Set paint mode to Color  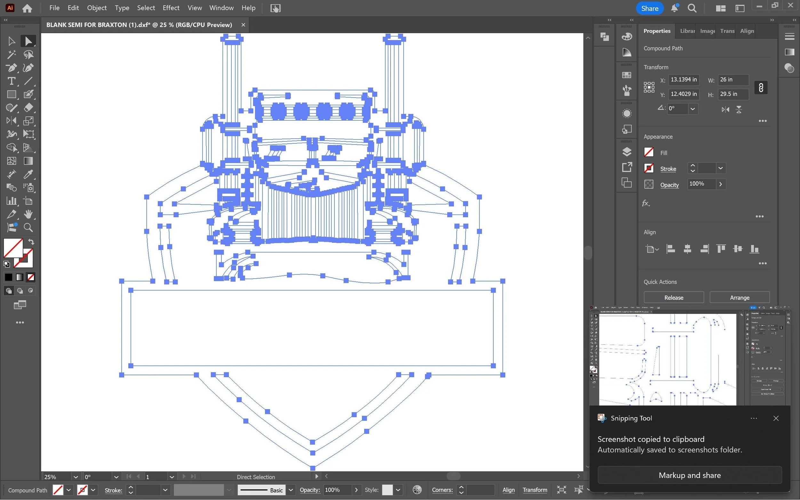[x=9, y=277]
